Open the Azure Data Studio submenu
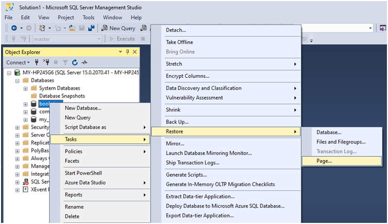Viewport: 388px width, 224px height. (100, 183)
